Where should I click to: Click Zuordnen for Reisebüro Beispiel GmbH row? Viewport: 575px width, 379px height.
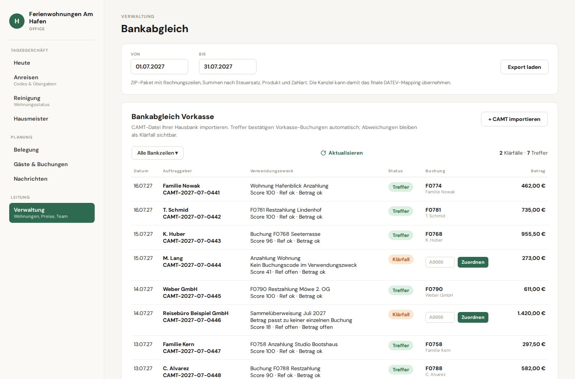[473, 317]
